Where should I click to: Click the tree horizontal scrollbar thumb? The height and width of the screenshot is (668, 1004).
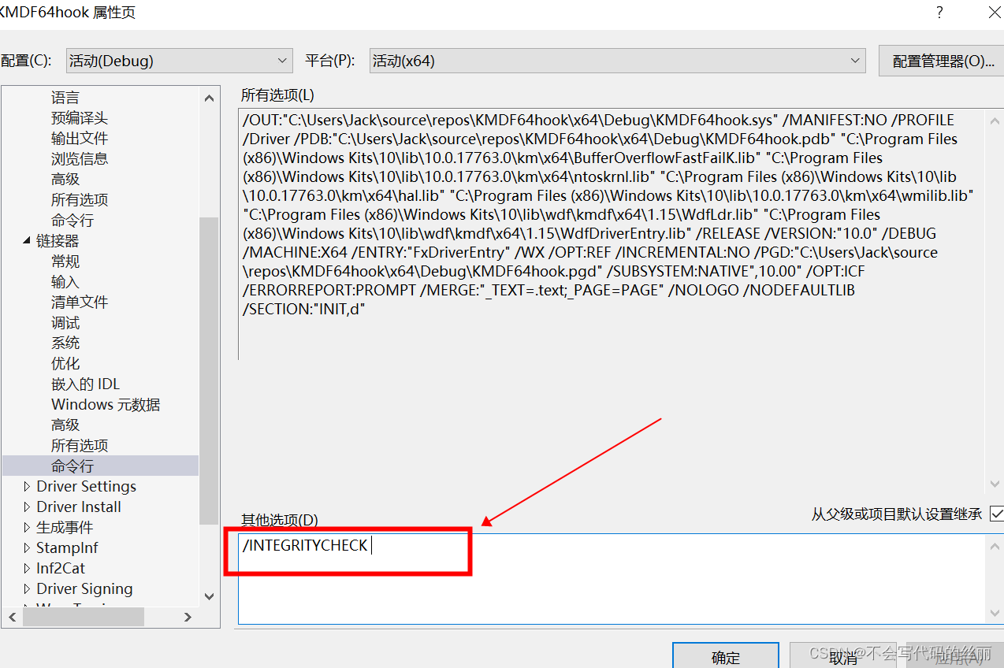84,617
